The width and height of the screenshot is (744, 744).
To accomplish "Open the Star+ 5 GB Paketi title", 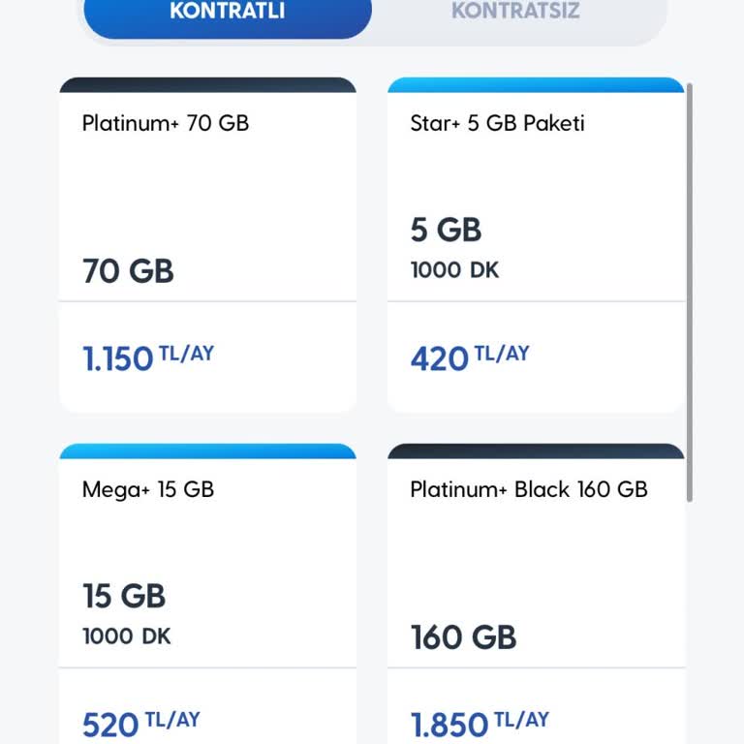I will point(497,123).
